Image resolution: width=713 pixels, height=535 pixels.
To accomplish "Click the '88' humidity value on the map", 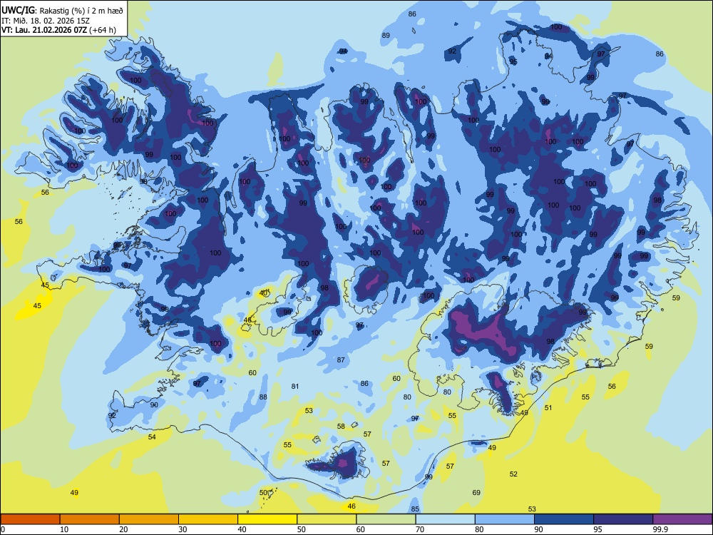I will [263, 397].
